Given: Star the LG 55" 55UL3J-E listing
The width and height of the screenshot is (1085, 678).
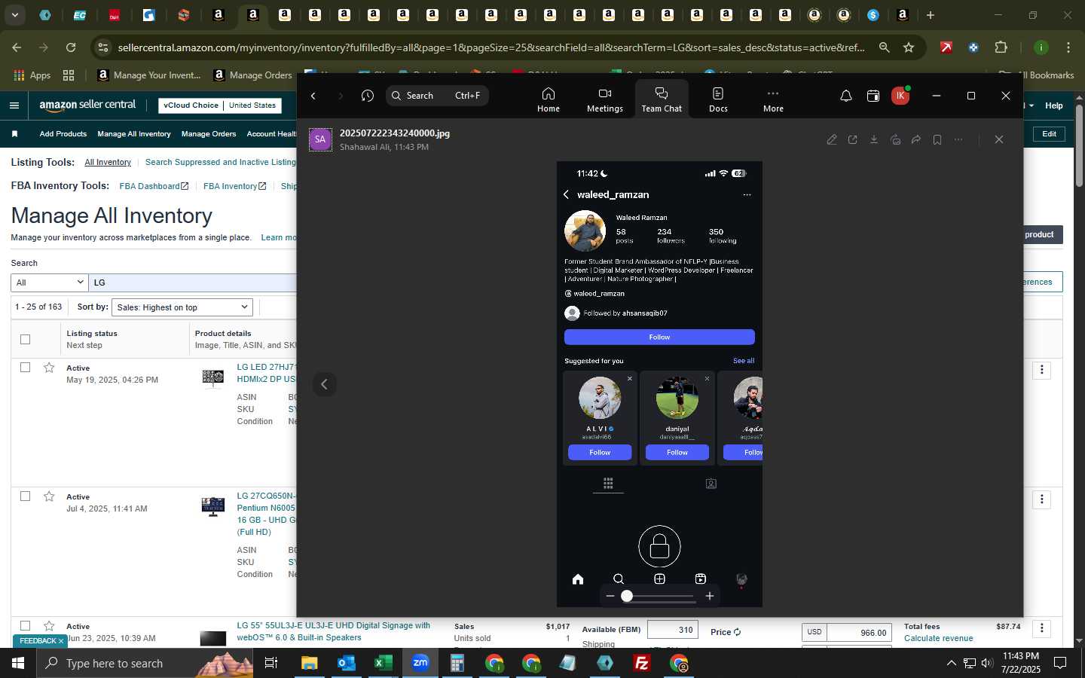Looking at the screenshot, I should (x=49, y=626).
